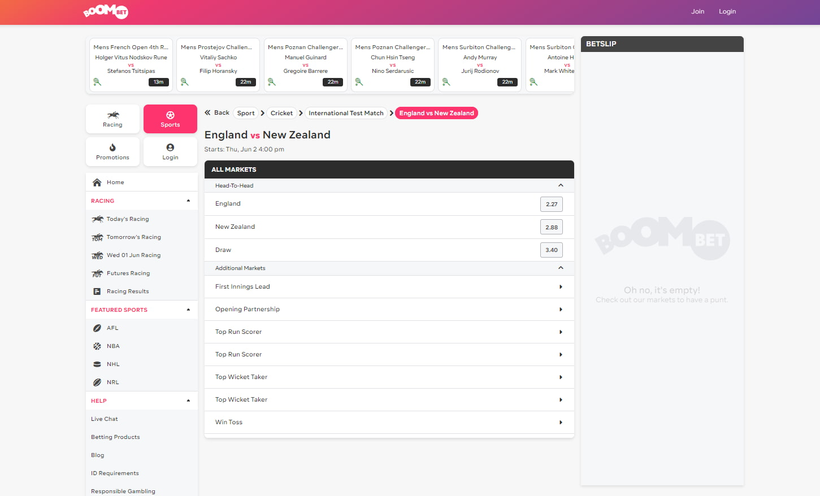This screenshot has height=496, width=820.
Task: Collapse the Additional Markets group
Action: pos(561,268)
